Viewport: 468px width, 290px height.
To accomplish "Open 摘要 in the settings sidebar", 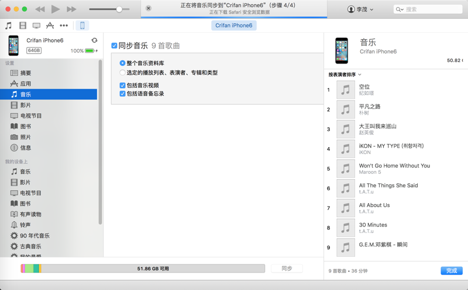I will tap(49, 73).
